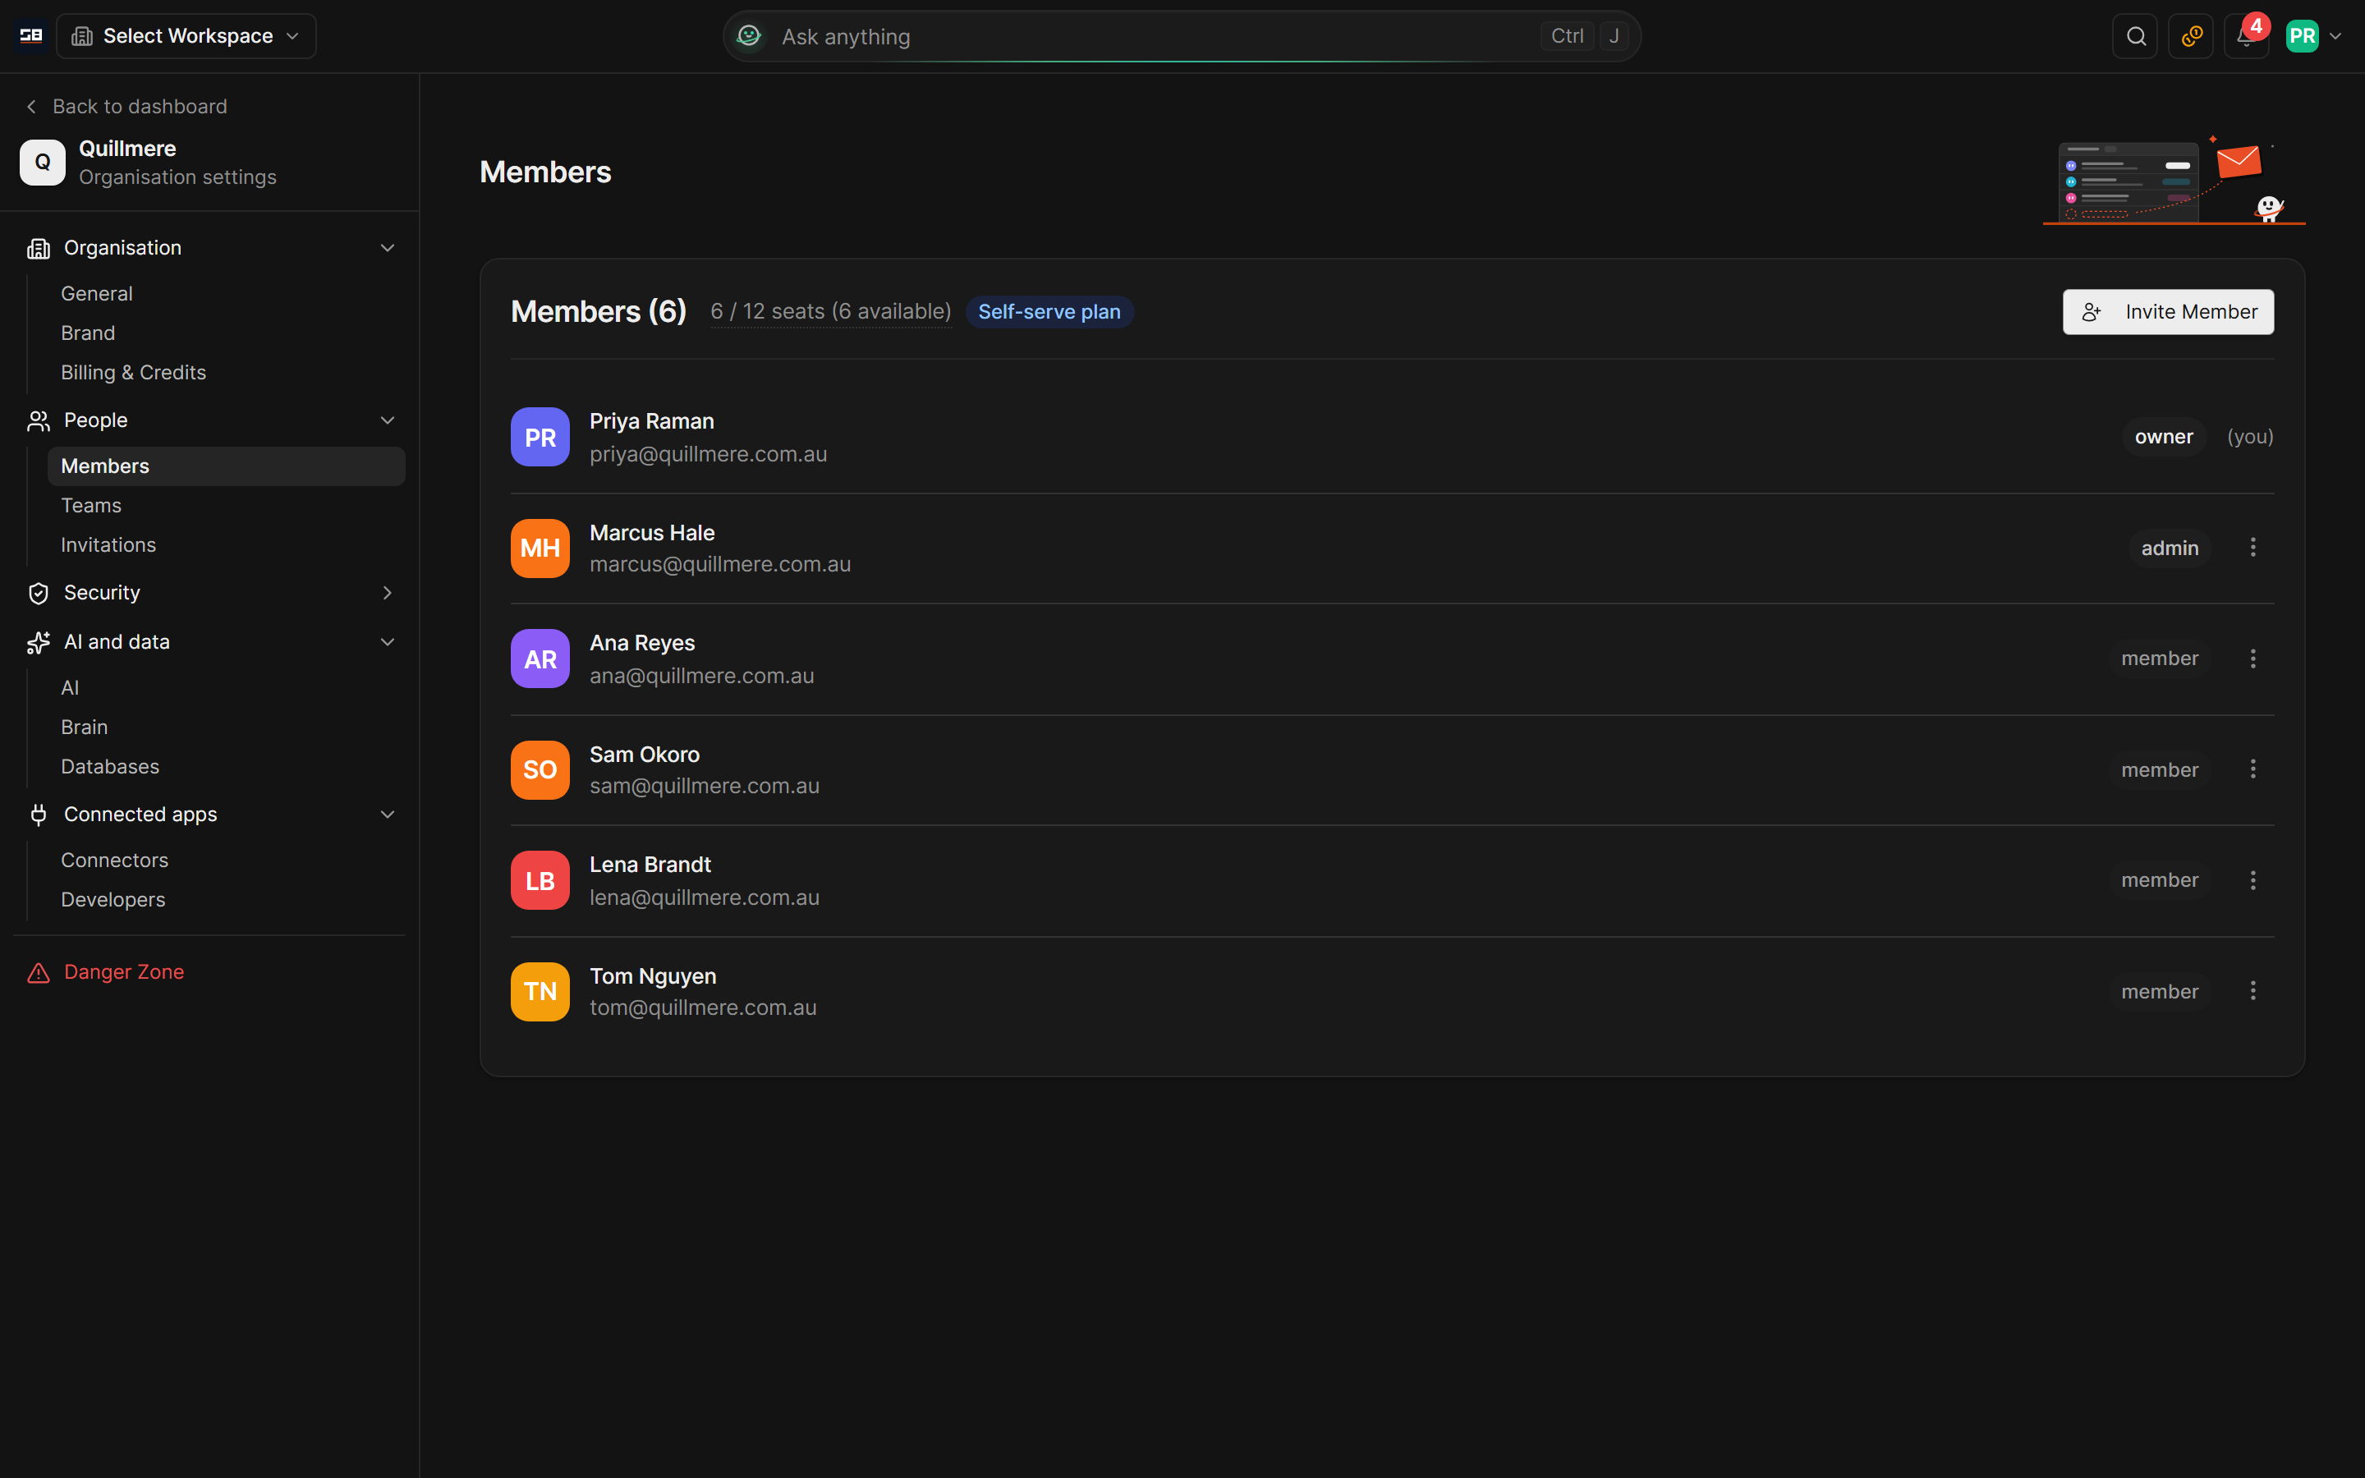Open the search icon in top bar

click(x=2135, y=36)
